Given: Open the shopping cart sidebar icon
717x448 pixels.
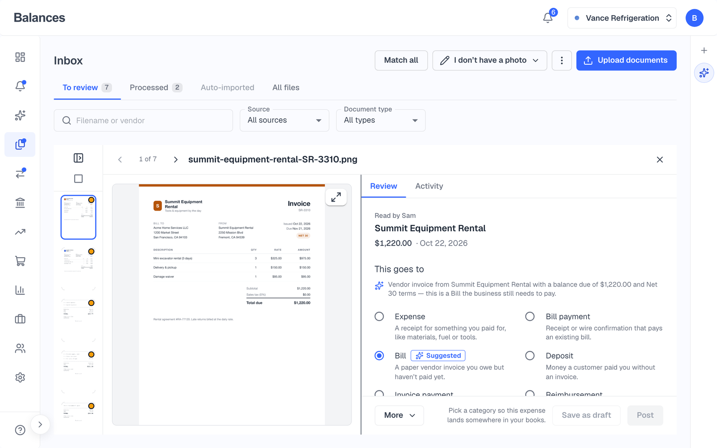Looking at the screenshot, I should coord(20,261).
